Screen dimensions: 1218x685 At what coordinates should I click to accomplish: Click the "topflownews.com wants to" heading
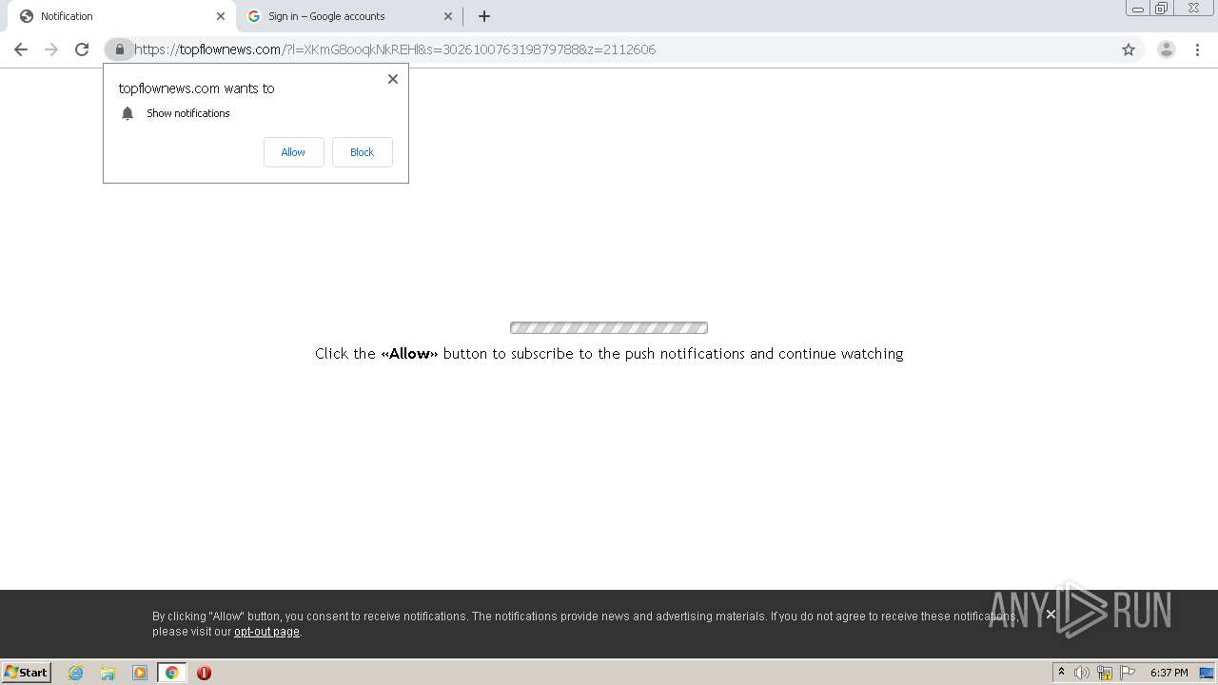(x=196, y=88)
